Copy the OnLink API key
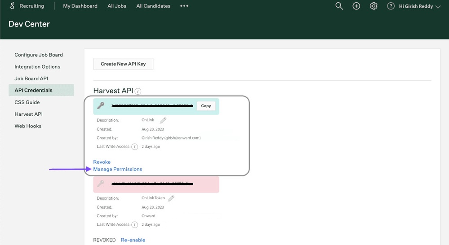449x245 pixels. [206, 106]
